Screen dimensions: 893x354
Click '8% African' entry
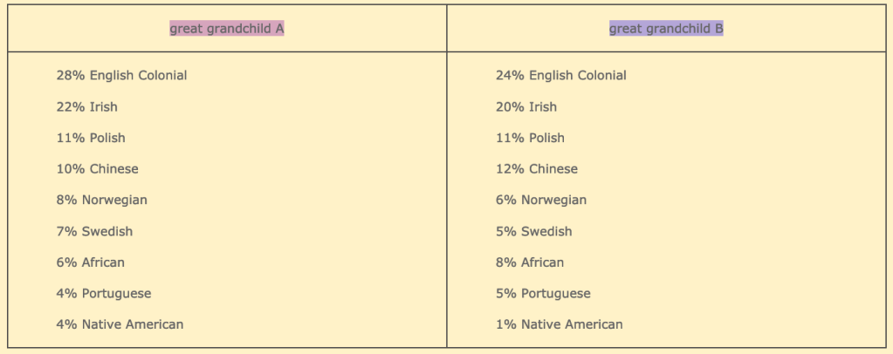(529, 262)
